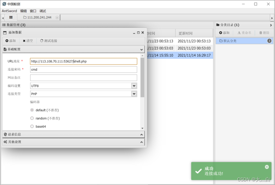The width and height of the screenshot is (275, 185).
Task: Click the dialog scroll down arrow
Action: pos(142,128)
